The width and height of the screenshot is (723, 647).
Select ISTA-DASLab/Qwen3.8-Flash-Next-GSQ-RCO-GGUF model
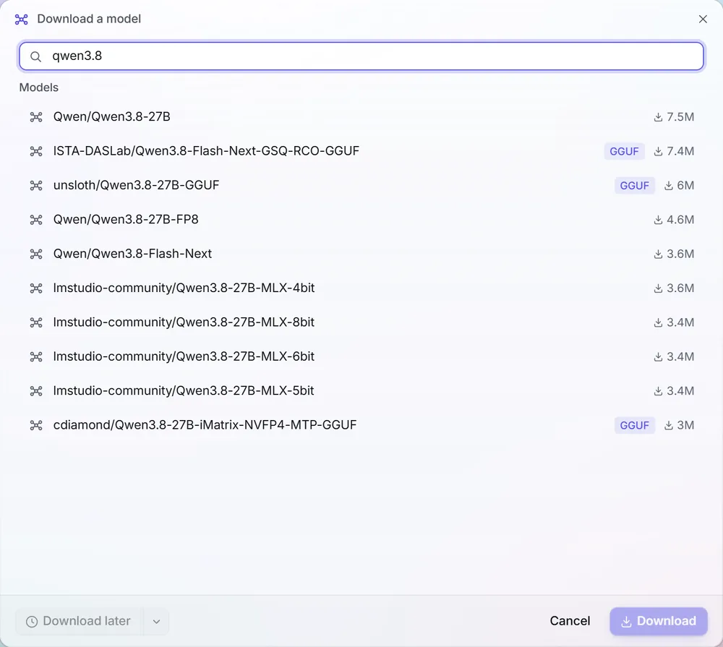(361, 151)
